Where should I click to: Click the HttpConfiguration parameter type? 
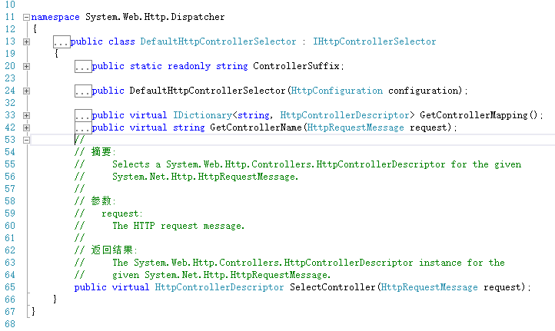click(x=337, y=91)
